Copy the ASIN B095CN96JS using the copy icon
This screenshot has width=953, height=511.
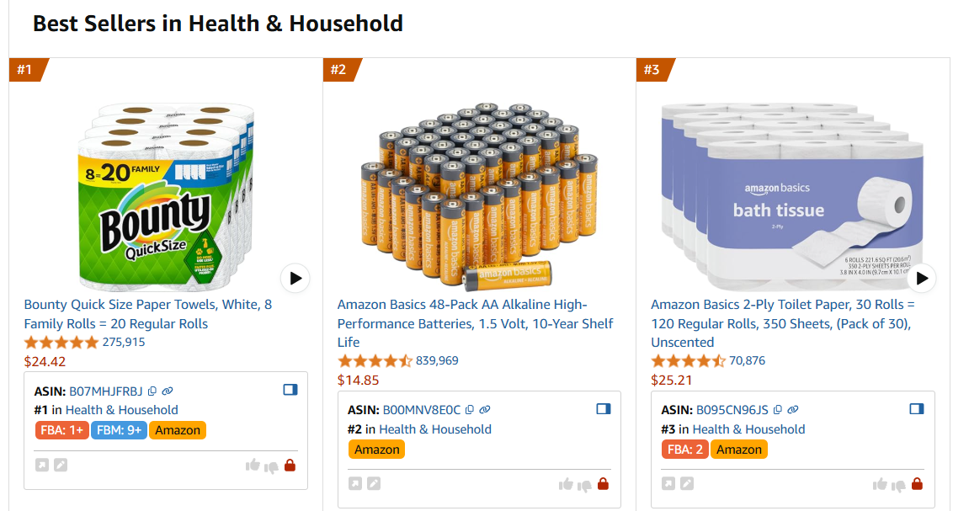(778, 410)
